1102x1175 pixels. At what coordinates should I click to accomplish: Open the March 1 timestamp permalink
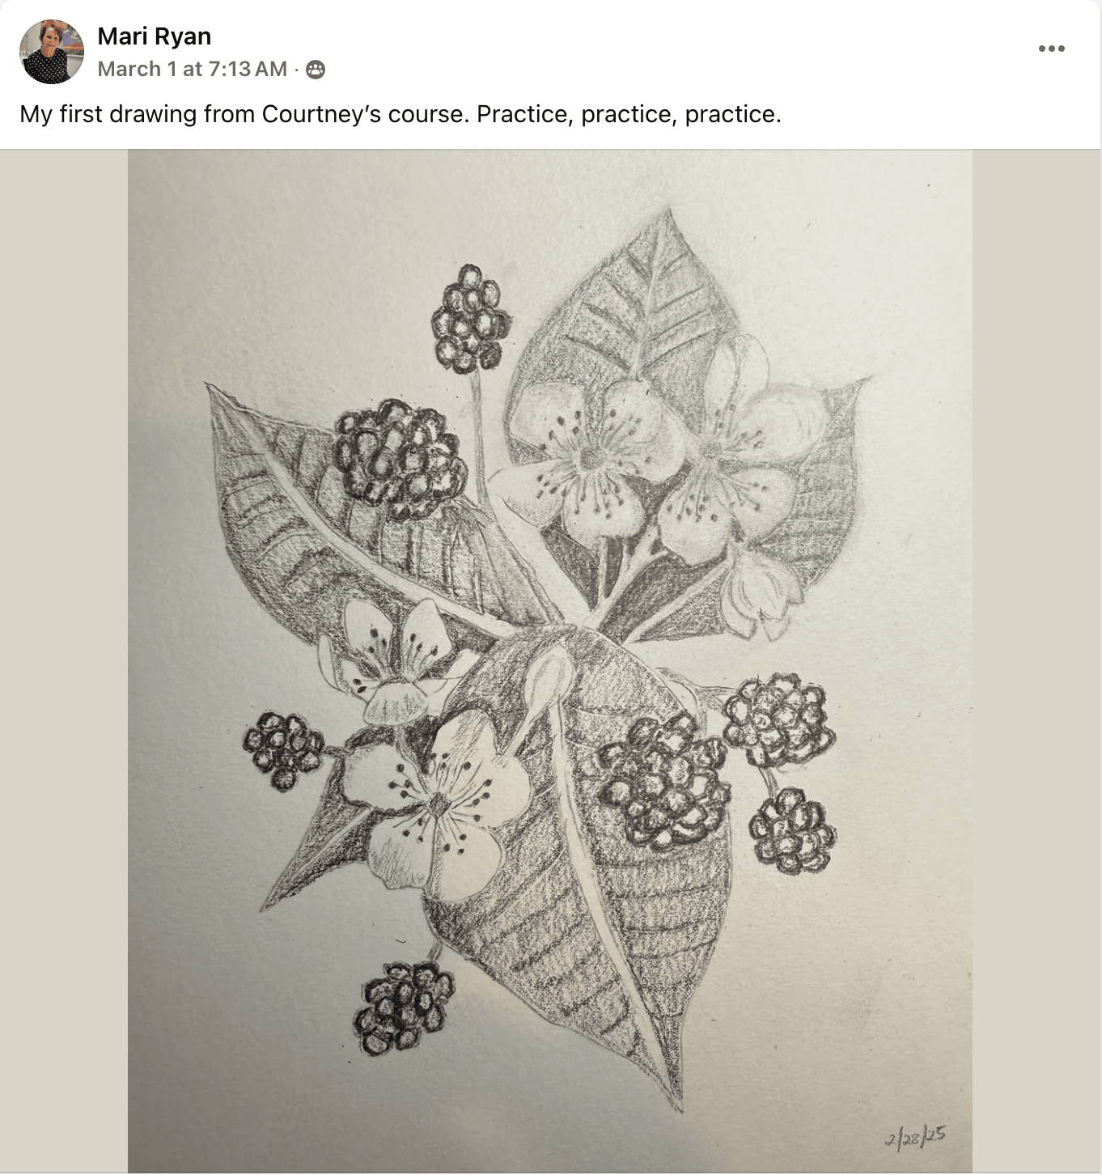point(193,69)
